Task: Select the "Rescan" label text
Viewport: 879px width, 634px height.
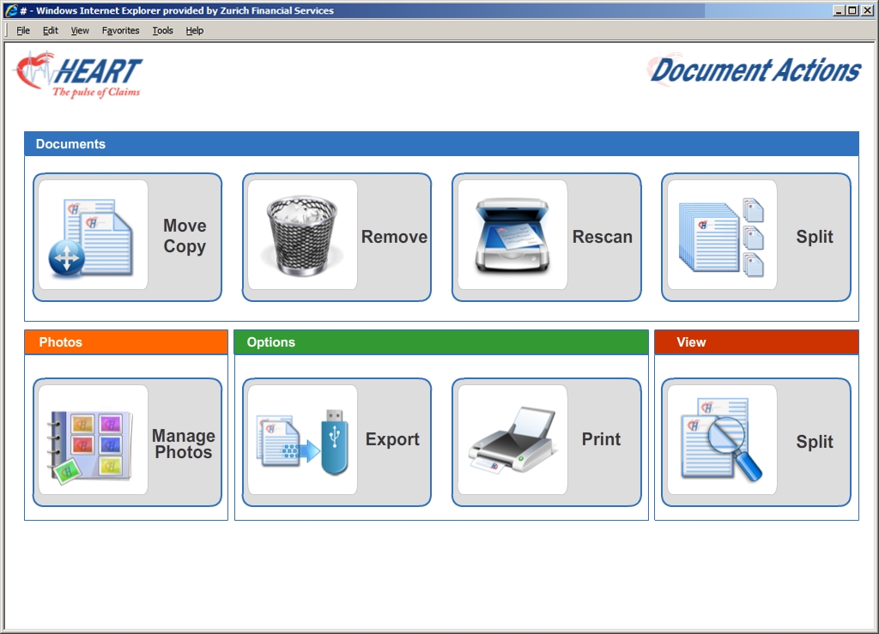Action: pyautogui.click(x=603, y=237)
